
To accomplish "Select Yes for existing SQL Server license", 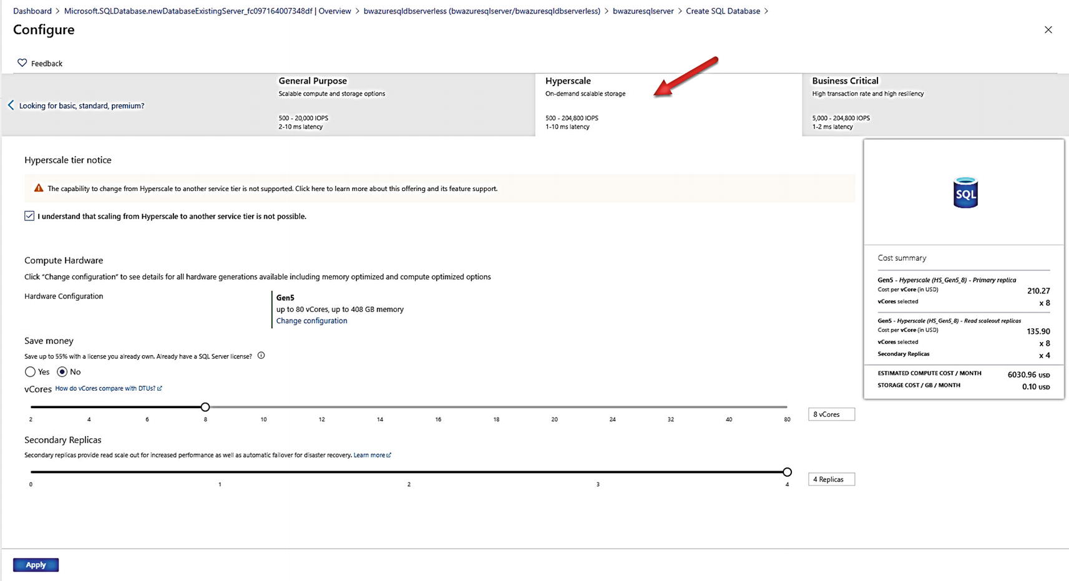I will [x=30, y=372].
